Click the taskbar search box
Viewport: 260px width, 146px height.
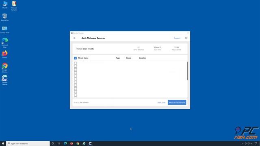[x=28, y=143]
